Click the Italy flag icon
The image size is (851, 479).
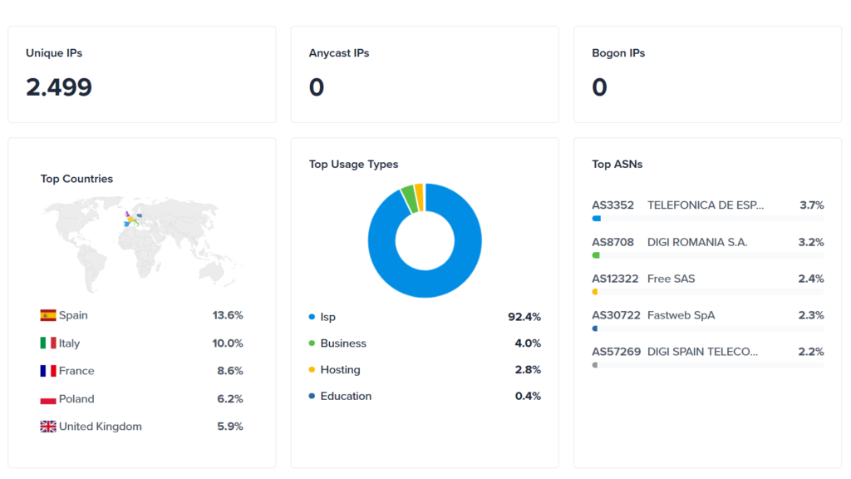point(48,343)
